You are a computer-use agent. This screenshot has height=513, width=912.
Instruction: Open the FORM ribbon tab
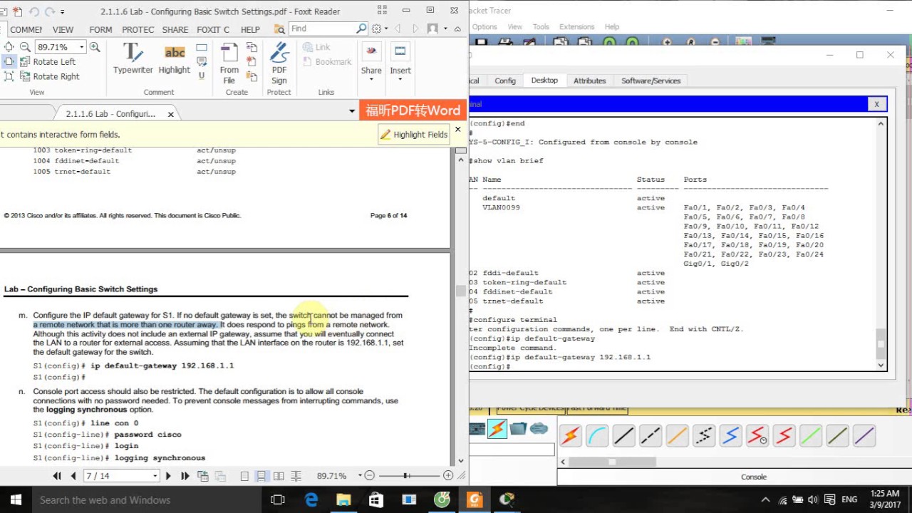(x=100, y=29)
